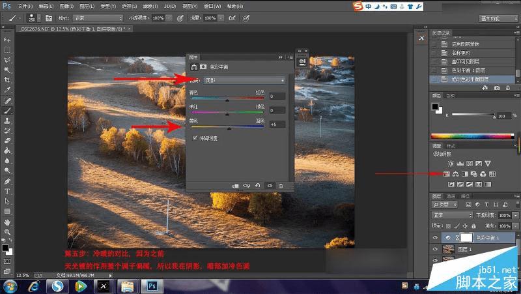Delete current state in History panel
The width and height of the screenshot is (521, 294).
point(508,88)
